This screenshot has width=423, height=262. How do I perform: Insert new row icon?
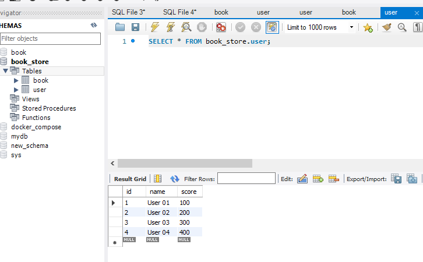point(318,179)
